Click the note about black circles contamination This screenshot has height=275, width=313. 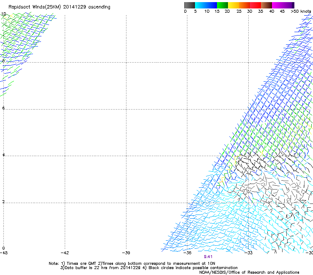point(190,268)
